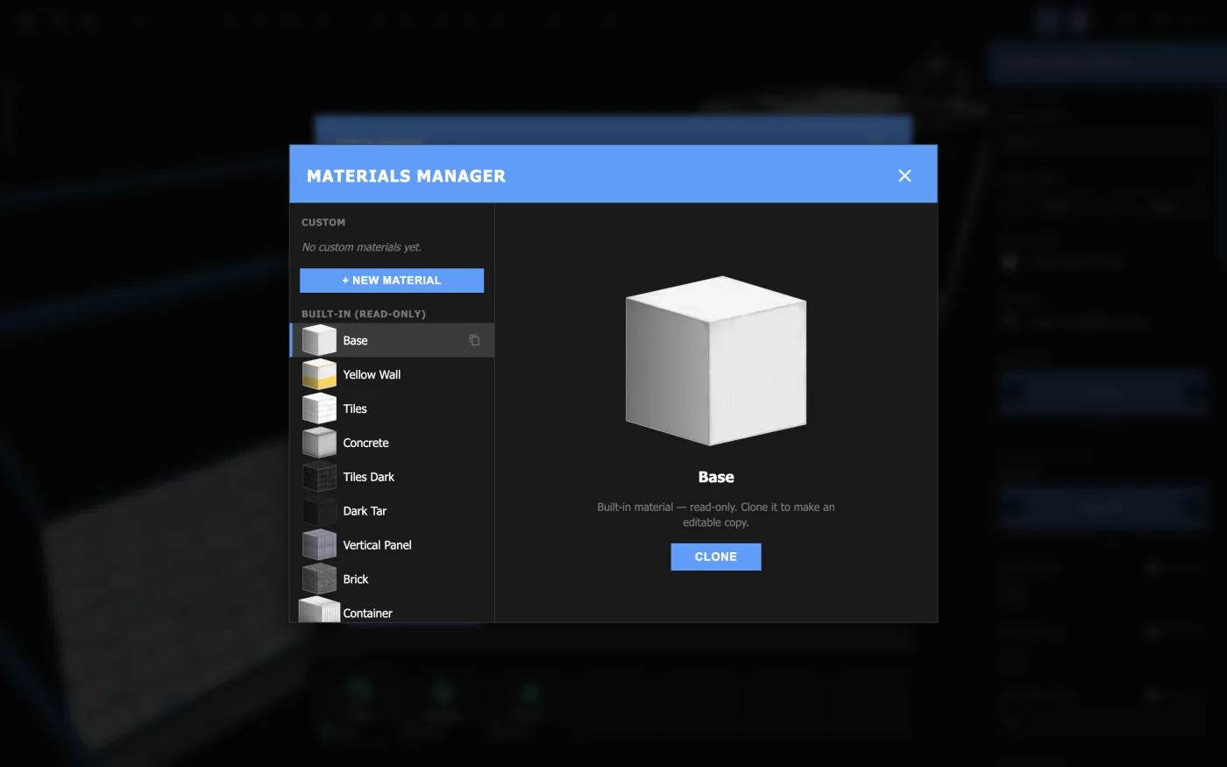
Task: Select the Vertical Panel material thumbnail
Action: [319, 545]
